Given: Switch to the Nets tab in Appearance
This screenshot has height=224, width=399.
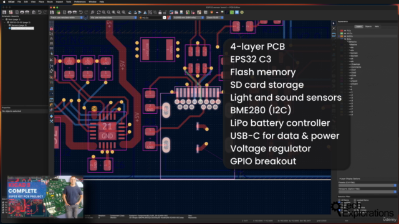Looking at the screenshot, I should 377,26.
